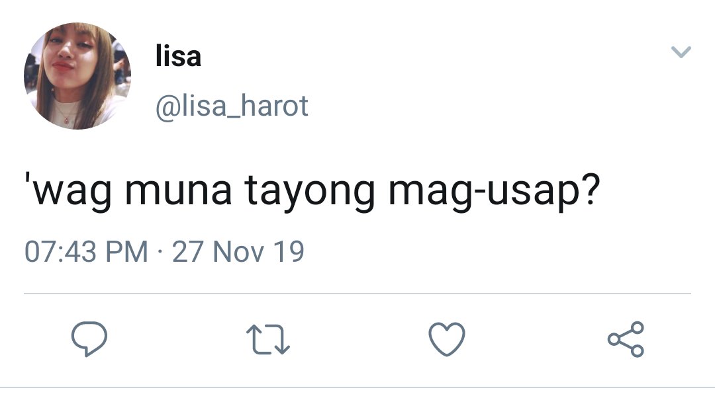Open the share options for this tweet
This screenshot has width=715, height=400.
626,339
